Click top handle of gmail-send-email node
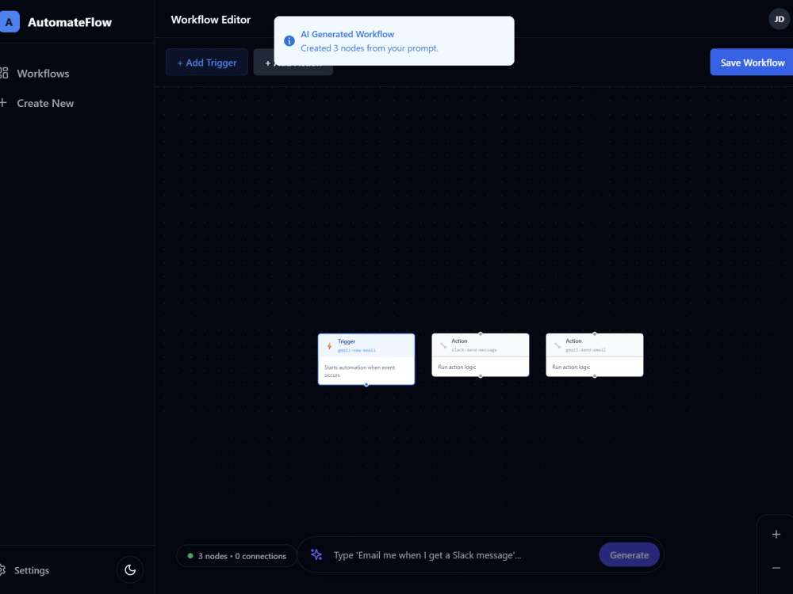 tap(595, 334)
